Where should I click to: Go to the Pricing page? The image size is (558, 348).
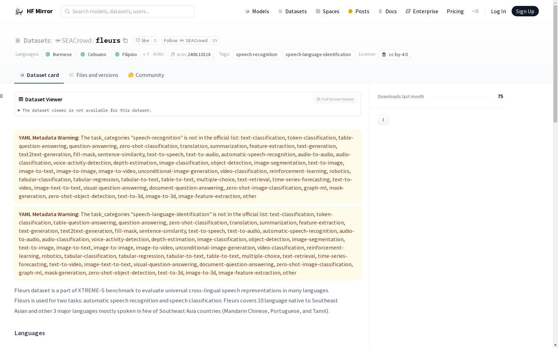(x=455, y=11)
